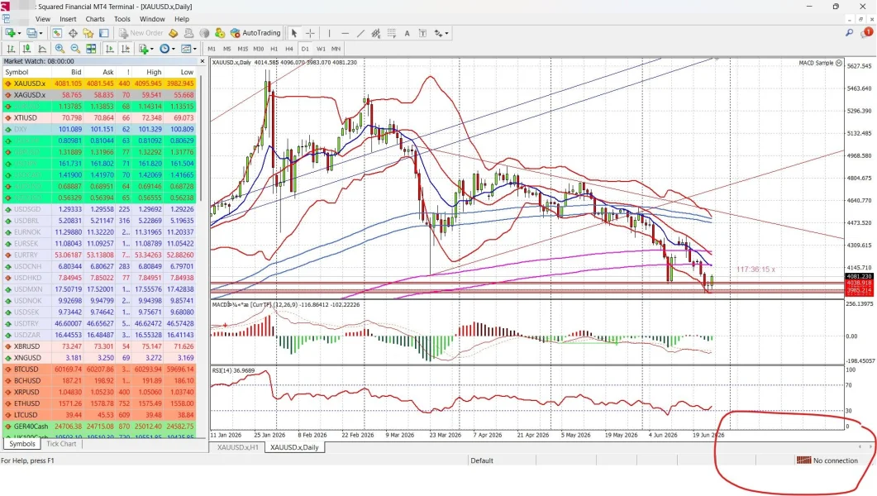Click the Market Watch vertical scrollbar
The height and width of the screenshot is (496, 877).
click(x=200, y=251)
